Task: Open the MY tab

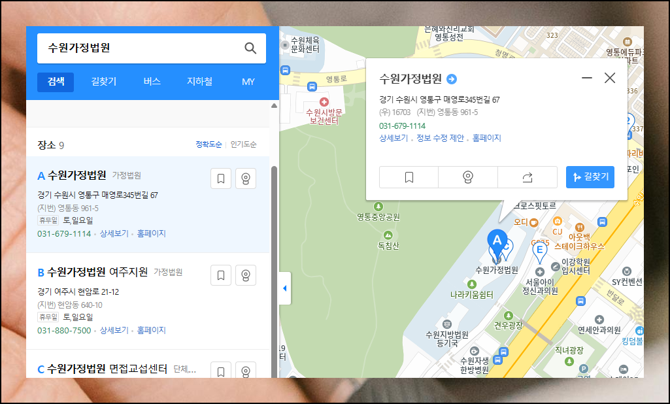Action: pyautogui.click(x=248, y=82)
